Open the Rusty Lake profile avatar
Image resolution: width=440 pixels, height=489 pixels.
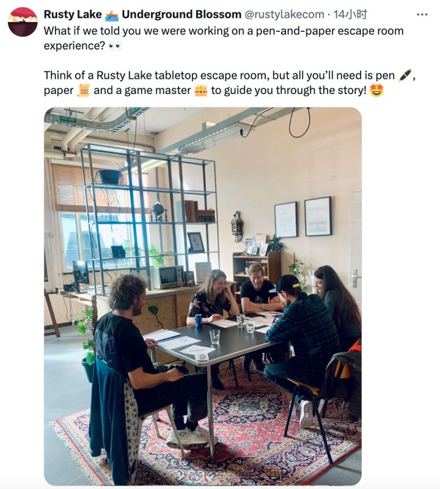tap(23, 22)
